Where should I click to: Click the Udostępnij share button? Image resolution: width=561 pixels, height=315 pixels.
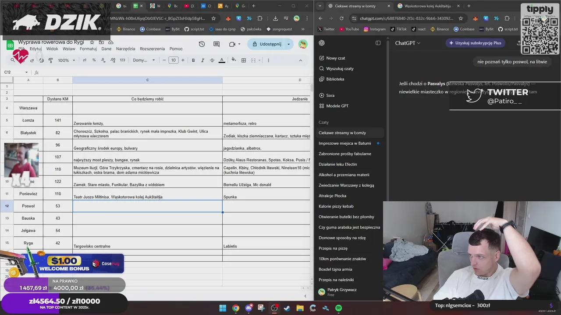(266, 44)
